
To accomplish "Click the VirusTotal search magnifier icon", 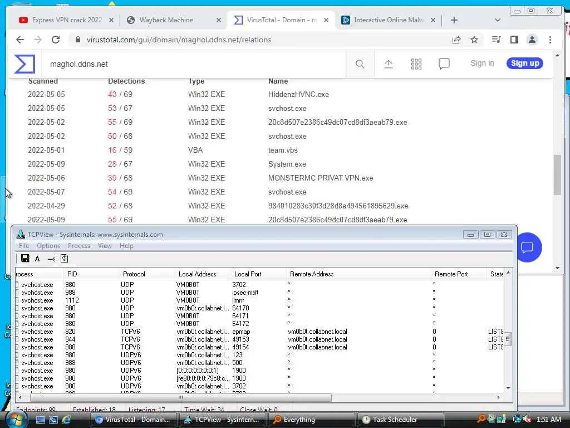I will [360, 64].
